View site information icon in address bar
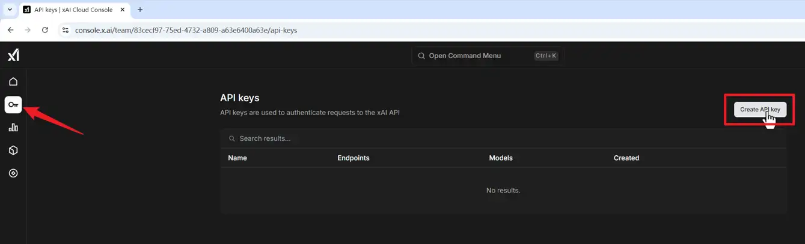805x244 pixels. tap(66, 30)
